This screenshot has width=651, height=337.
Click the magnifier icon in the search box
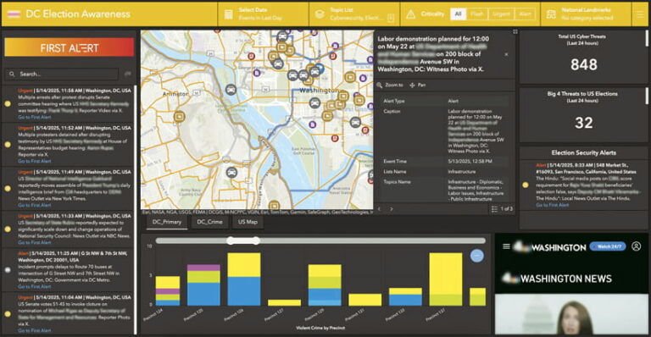point(12,75)
